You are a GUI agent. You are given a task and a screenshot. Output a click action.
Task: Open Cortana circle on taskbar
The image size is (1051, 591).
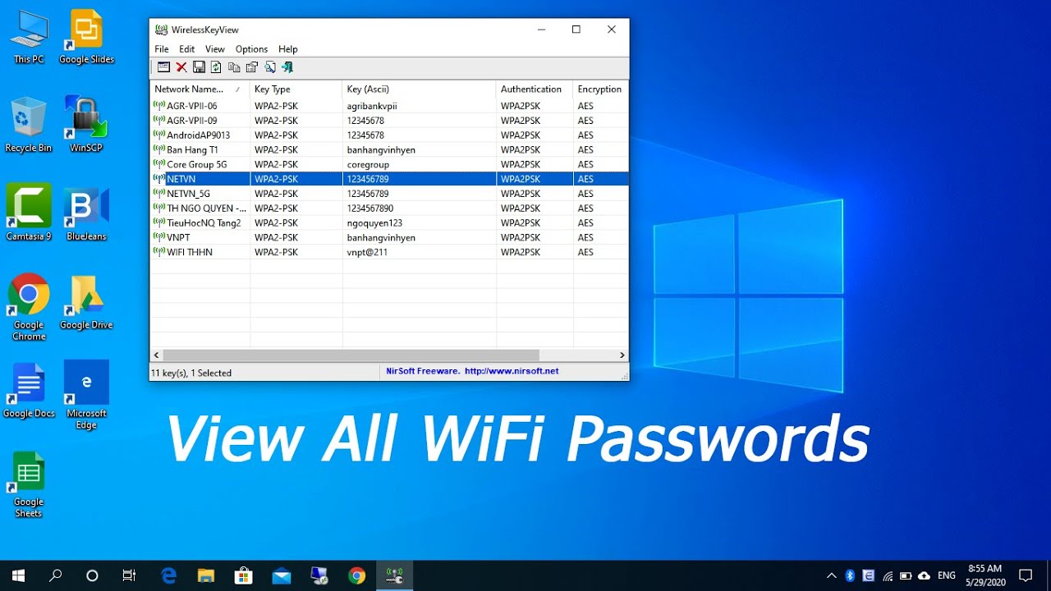coord(92,575)
